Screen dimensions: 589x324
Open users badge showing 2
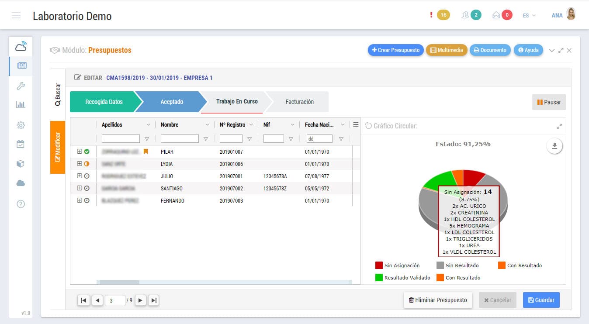476,15
